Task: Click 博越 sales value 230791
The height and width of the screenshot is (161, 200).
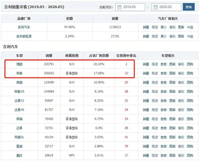Action: (49, 64)
